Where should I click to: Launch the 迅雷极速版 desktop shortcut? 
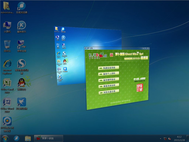point(22,104)
